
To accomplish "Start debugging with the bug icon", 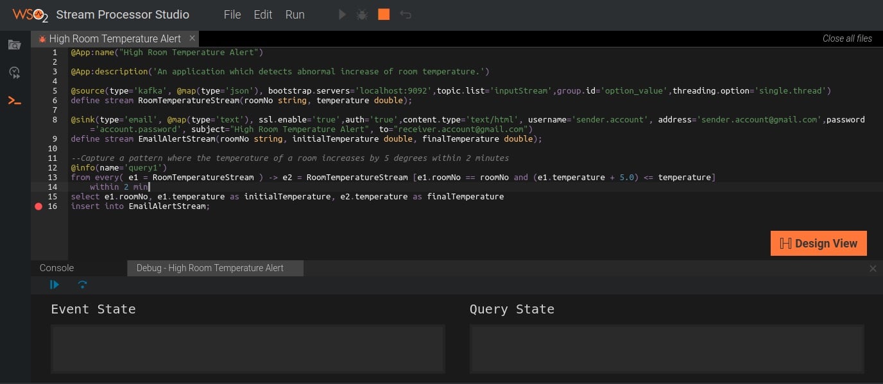I will pyautogui.click(x=362, y=14).
